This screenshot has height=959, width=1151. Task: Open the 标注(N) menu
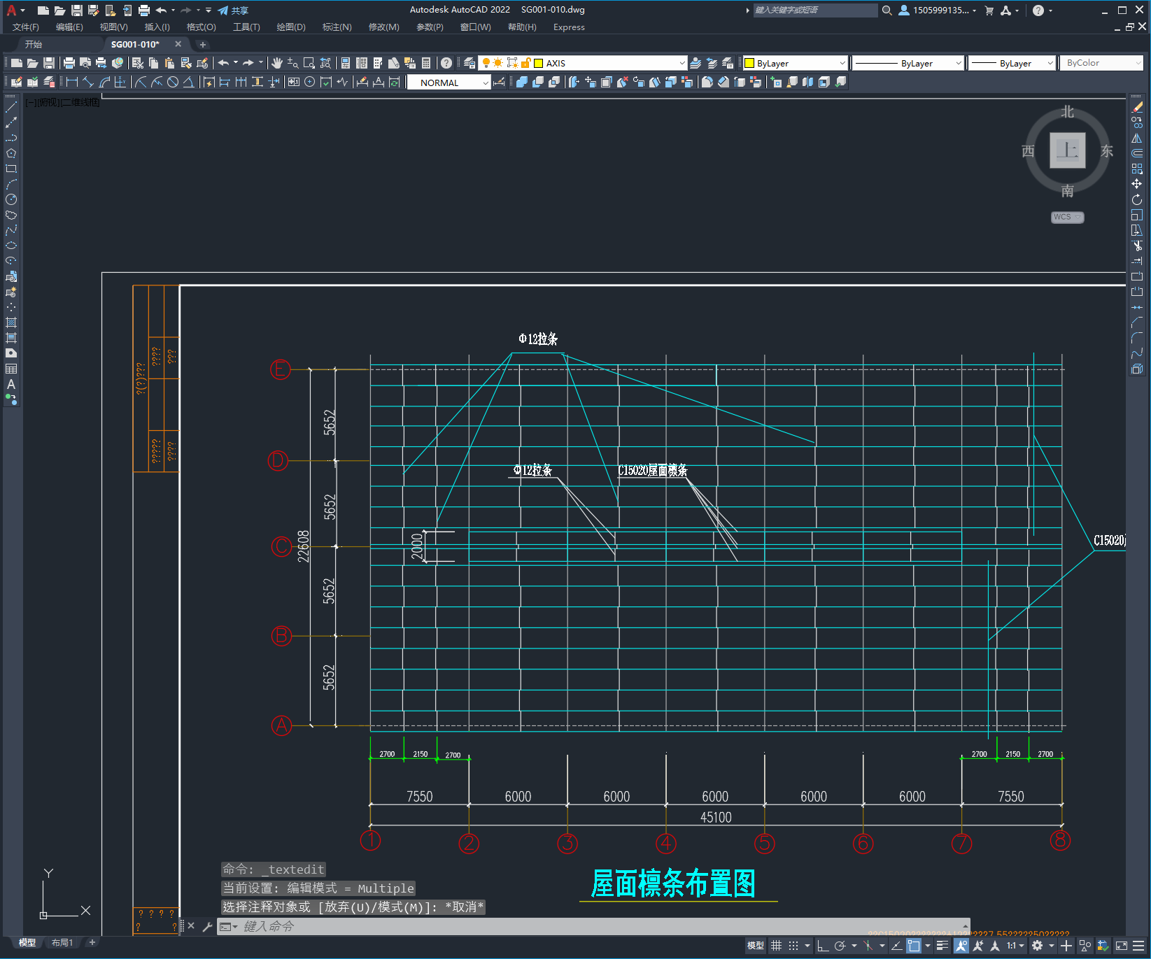(x=337, y=27)
